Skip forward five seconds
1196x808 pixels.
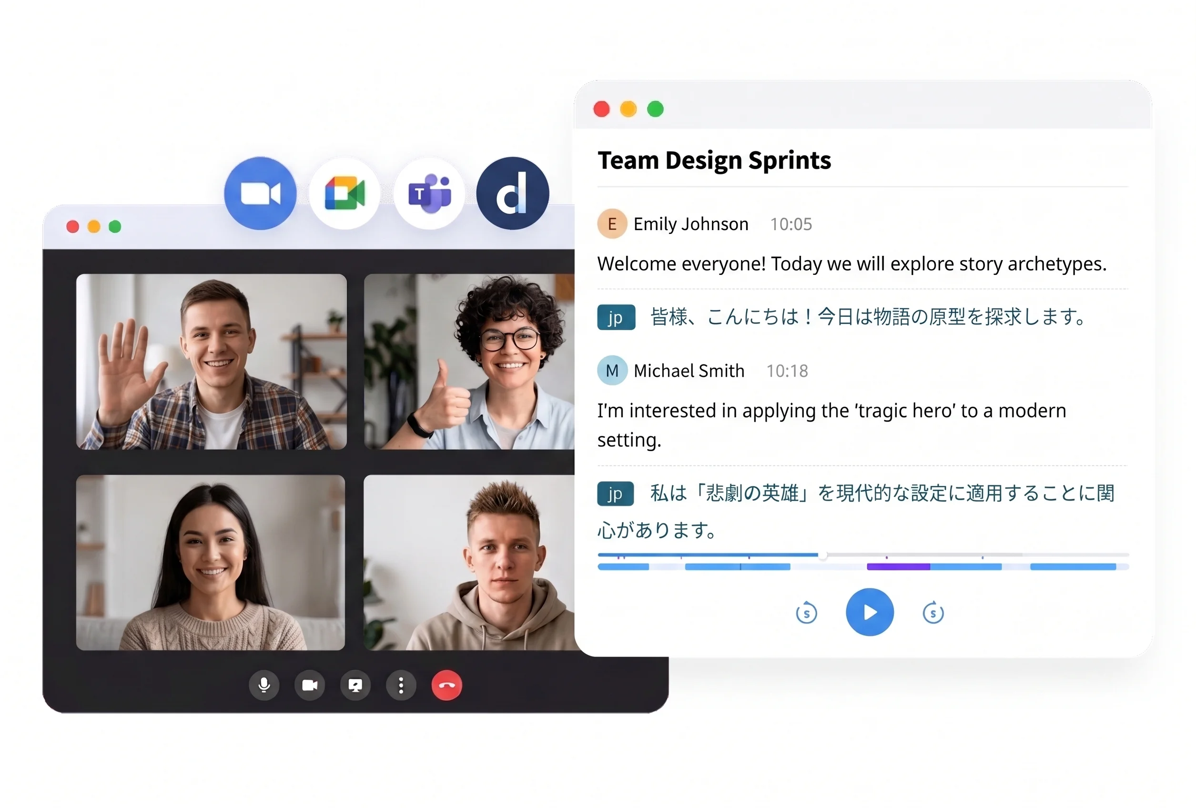point(933,613)
